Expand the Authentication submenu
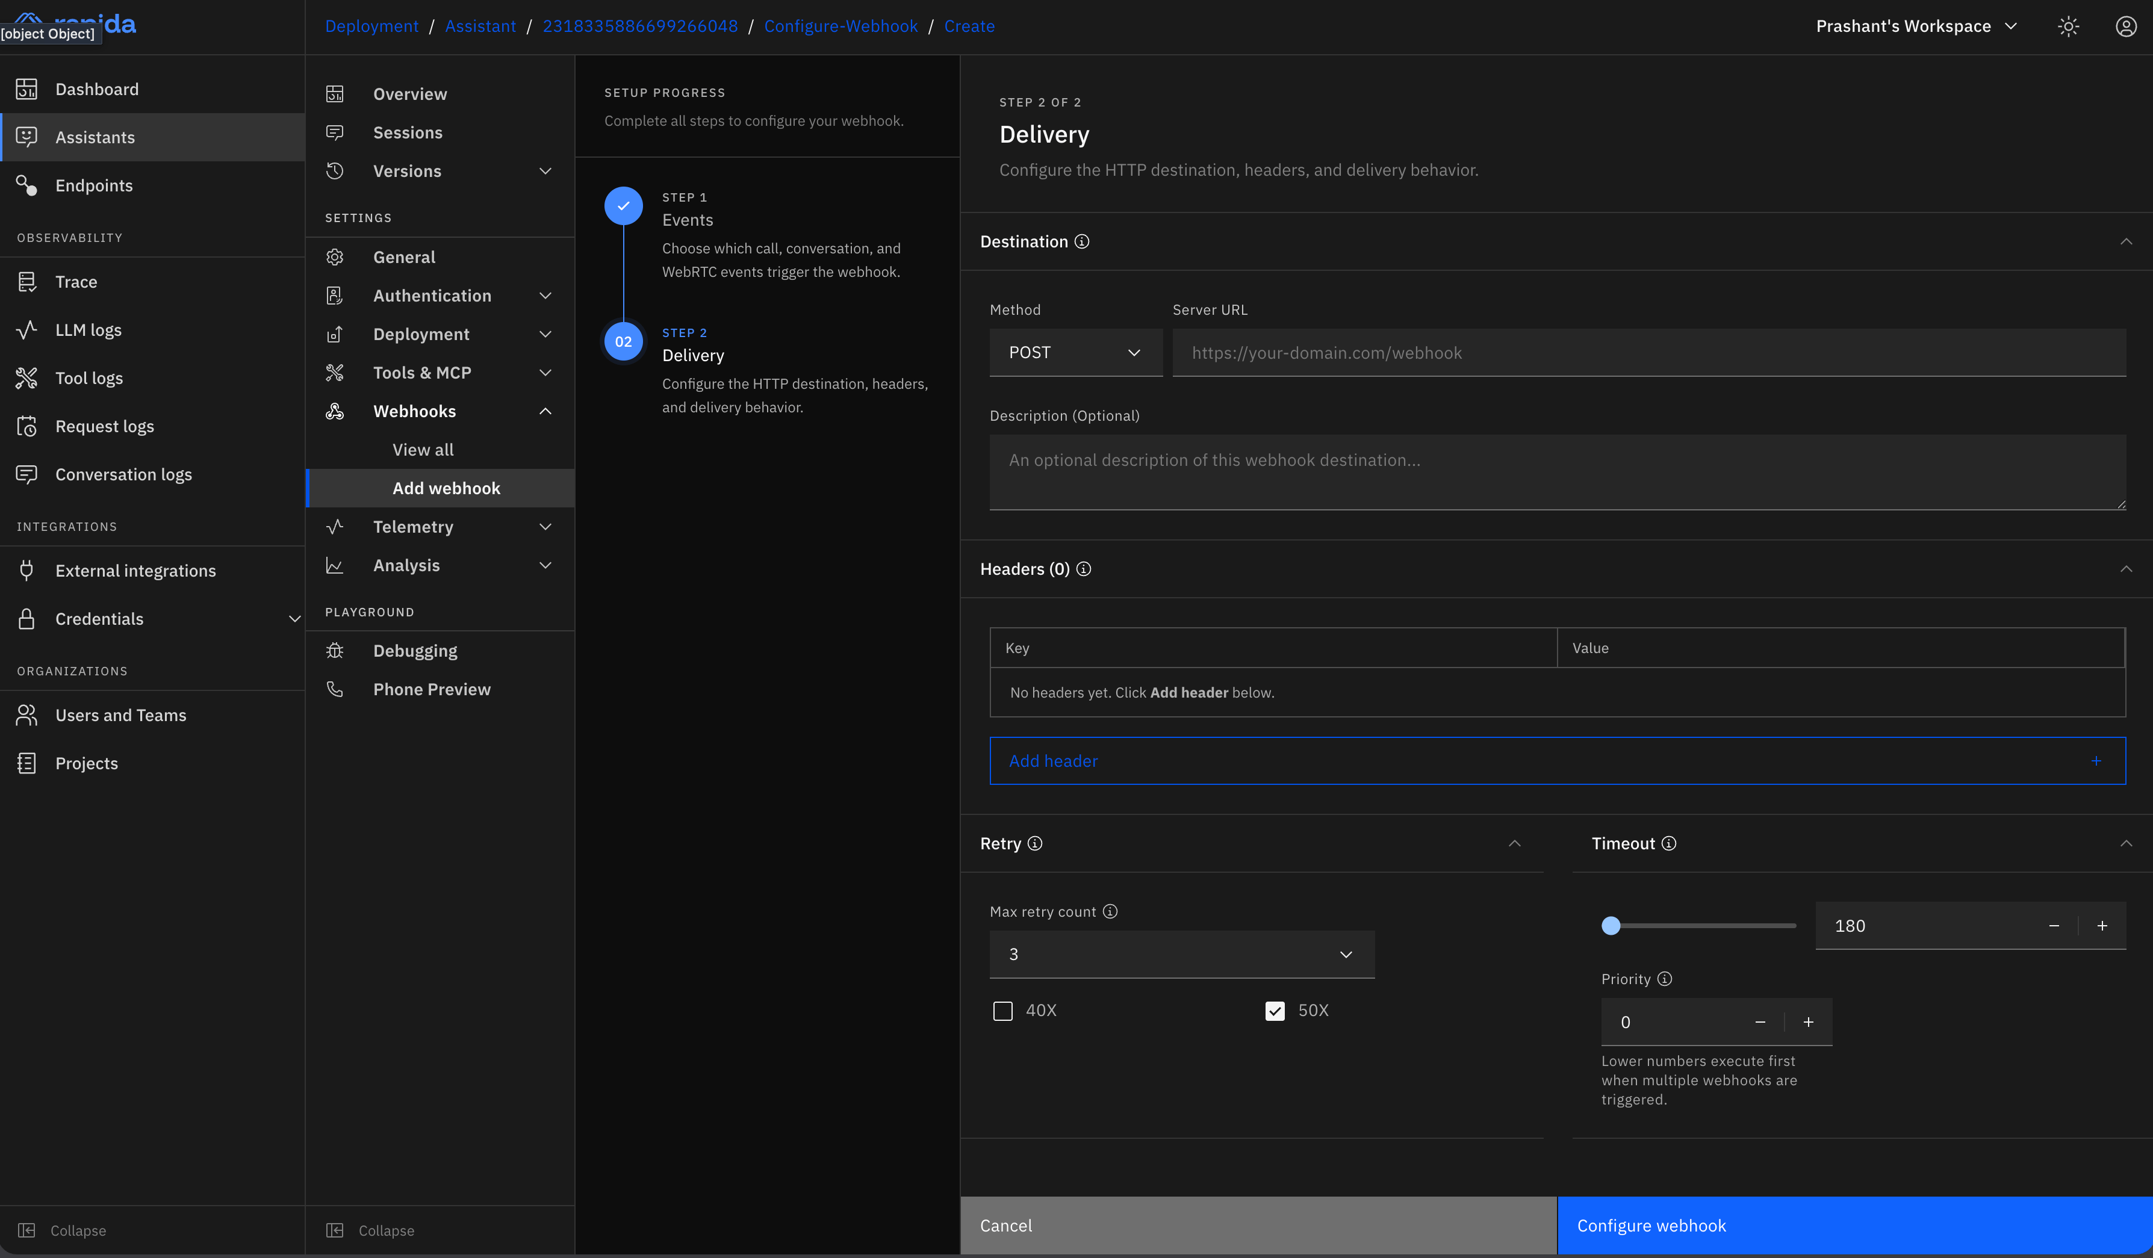This screenshot has width=2153, height=1258. tap(545, 296)
